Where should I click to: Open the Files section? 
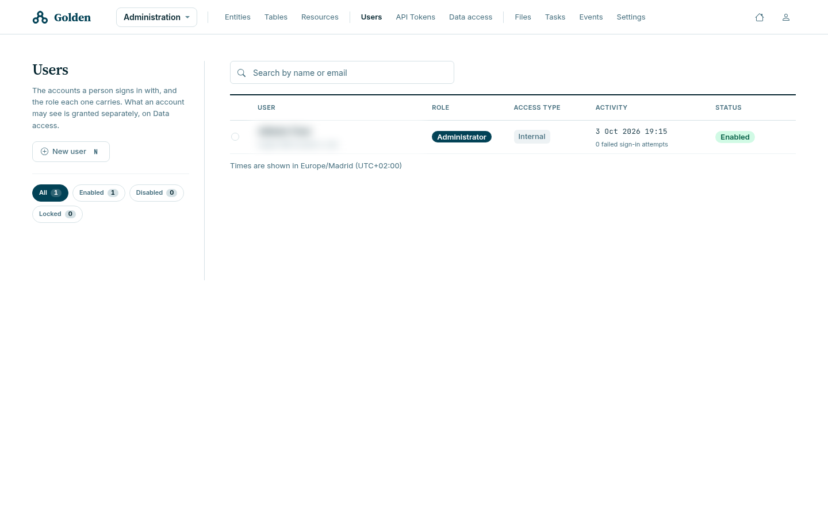523,17
